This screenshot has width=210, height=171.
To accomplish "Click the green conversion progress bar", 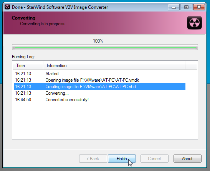I will 105,48.
